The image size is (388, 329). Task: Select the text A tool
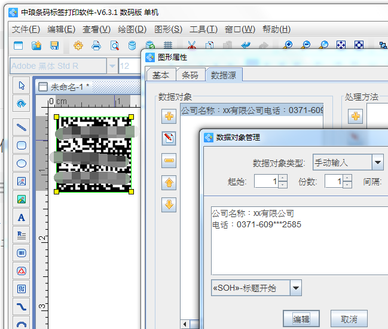pos(22,217)
